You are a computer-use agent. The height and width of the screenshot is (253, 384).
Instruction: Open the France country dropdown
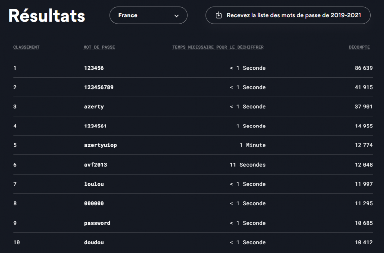pyautogui.click(x=148, y=15)
